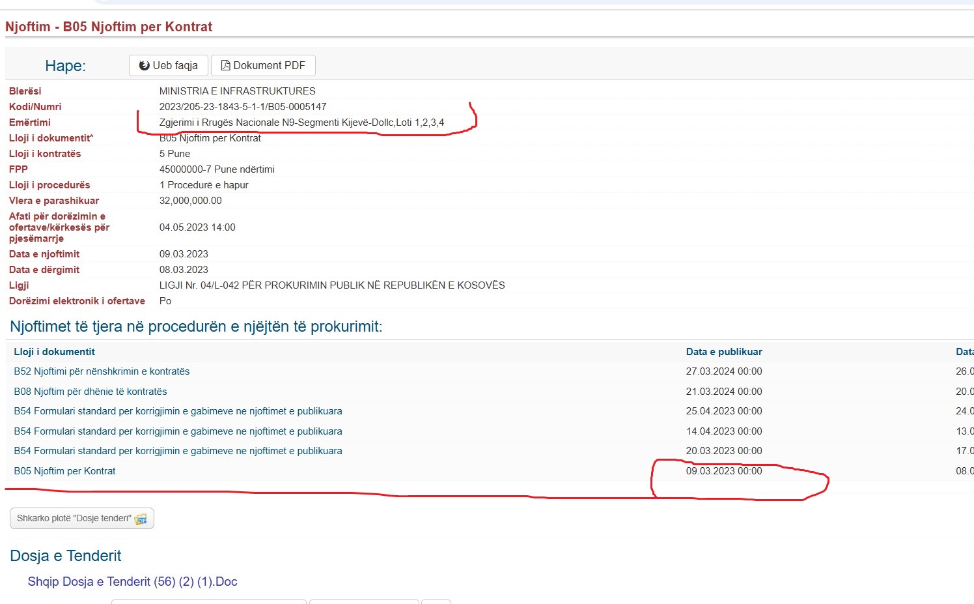Click the page title Njoftim - B05 heading
This screenshot has height=604, width=974.
[109, 27]
